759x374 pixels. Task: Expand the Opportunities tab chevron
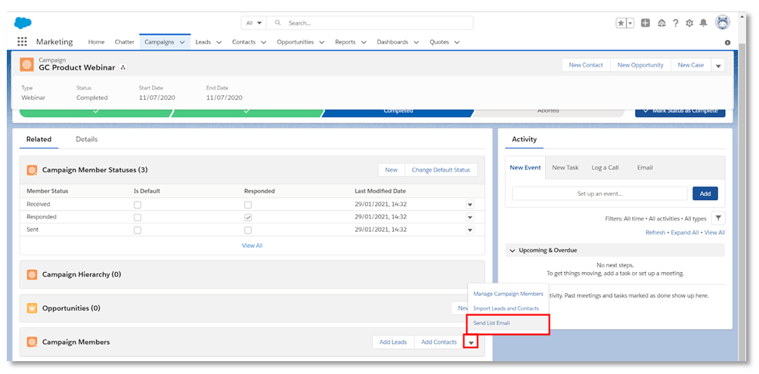pos(322,42)
